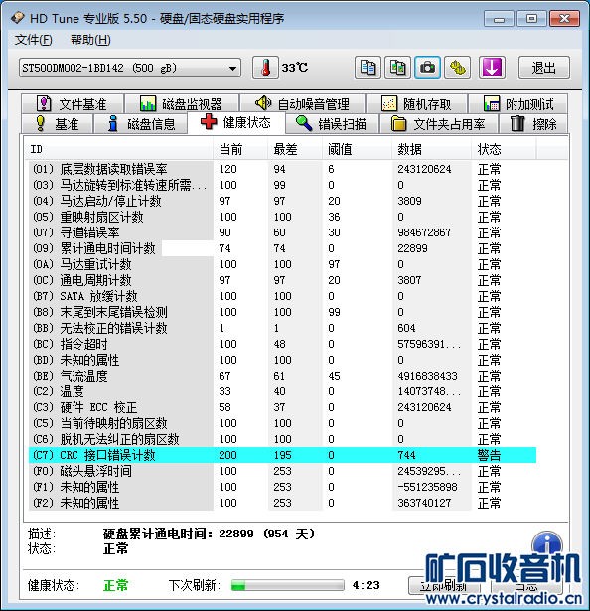Select the (07) 寻道错误率 row

pos(282,232)
